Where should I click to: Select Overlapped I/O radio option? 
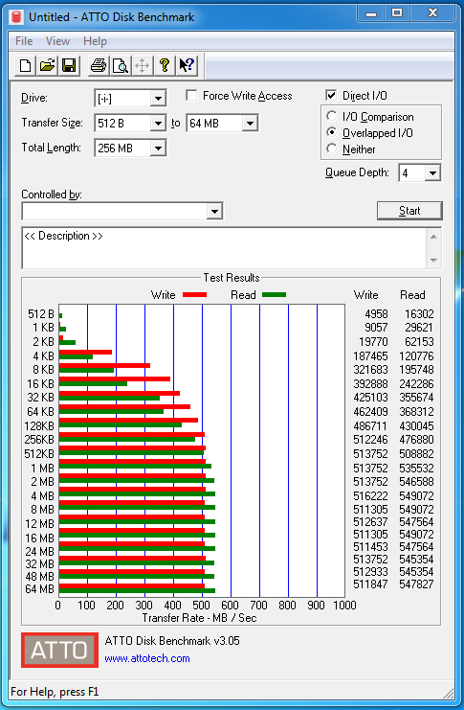click(331, 132)
